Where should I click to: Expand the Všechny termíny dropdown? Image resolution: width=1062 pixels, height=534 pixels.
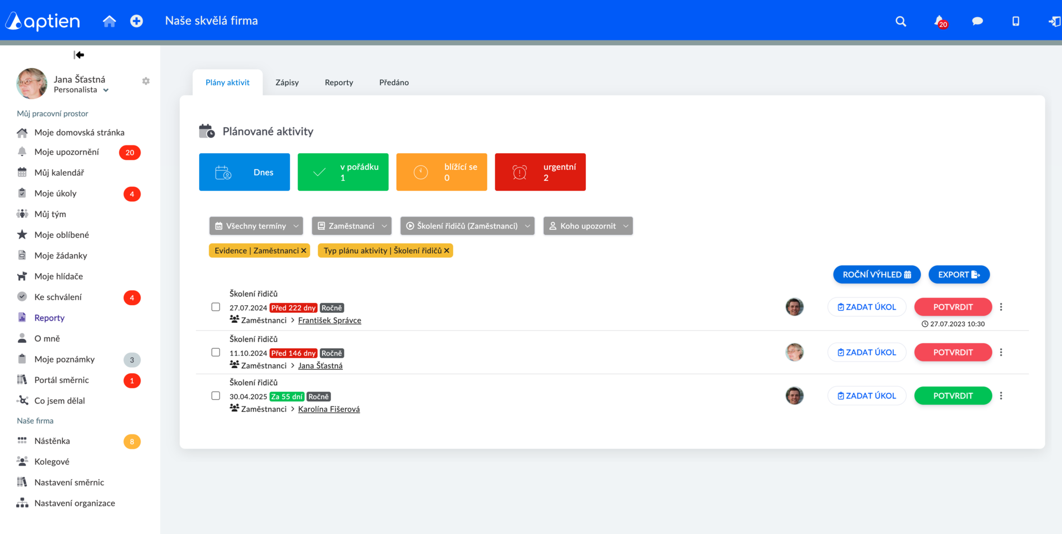tap(256, 226)
